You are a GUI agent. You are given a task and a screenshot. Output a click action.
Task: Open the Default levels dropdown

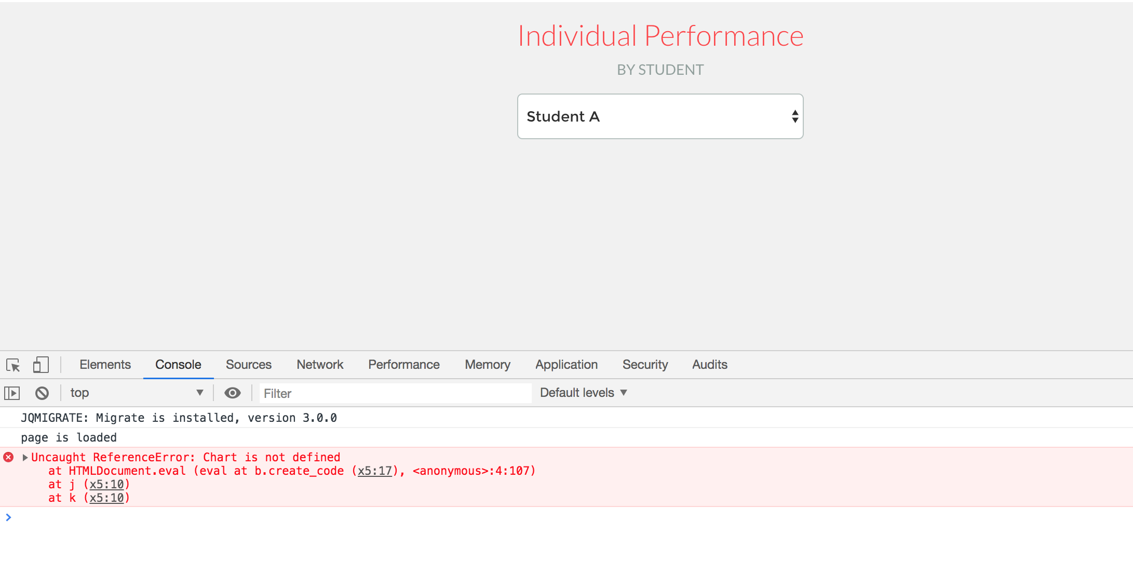click(x=583, y=393)
